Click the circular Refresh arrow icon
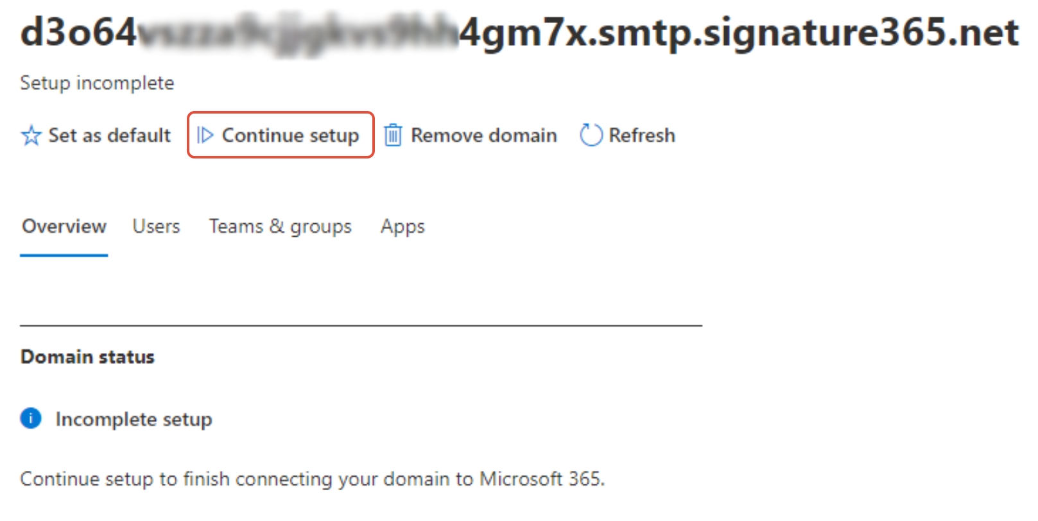Image resolution: width=1038 pixels, height=521 pixels. tap(591, 135)
